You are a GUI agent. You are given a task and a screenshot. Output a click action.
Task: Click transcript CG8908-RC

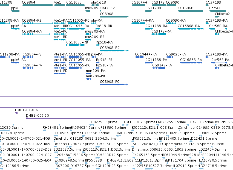coord(114,51)
